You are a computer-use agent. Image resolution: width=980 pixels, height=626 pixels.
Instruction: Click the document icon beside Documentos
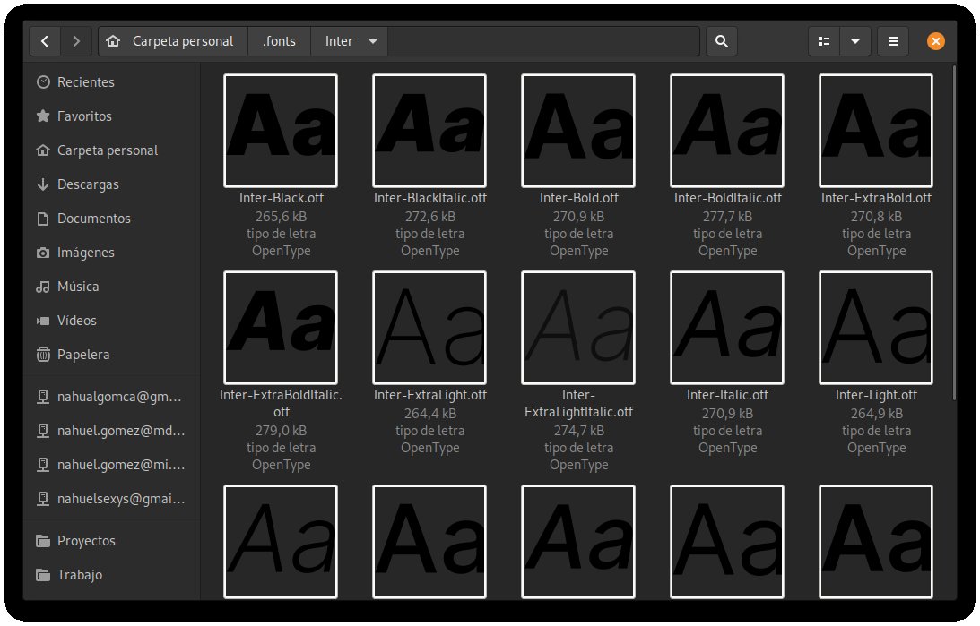(x=43, y=219)
